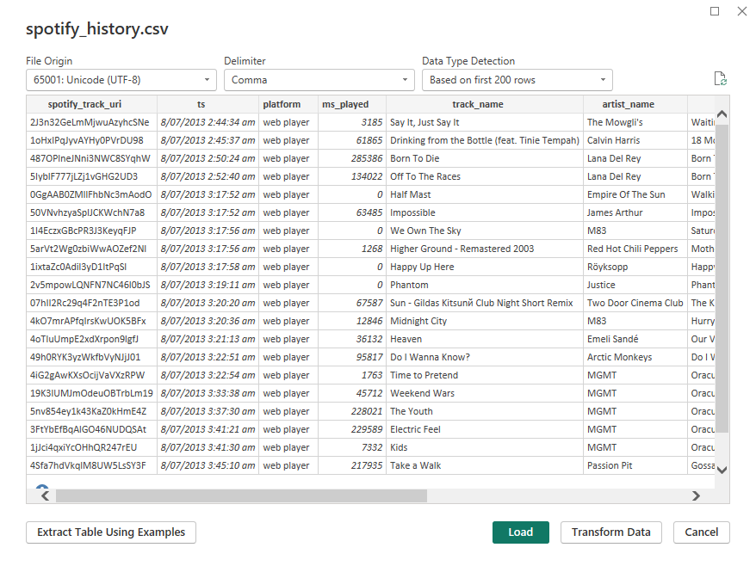This screenshot has width=756, height=566.
Task: Click the 'Weekend Wars' cell
Action: [485, 394]
